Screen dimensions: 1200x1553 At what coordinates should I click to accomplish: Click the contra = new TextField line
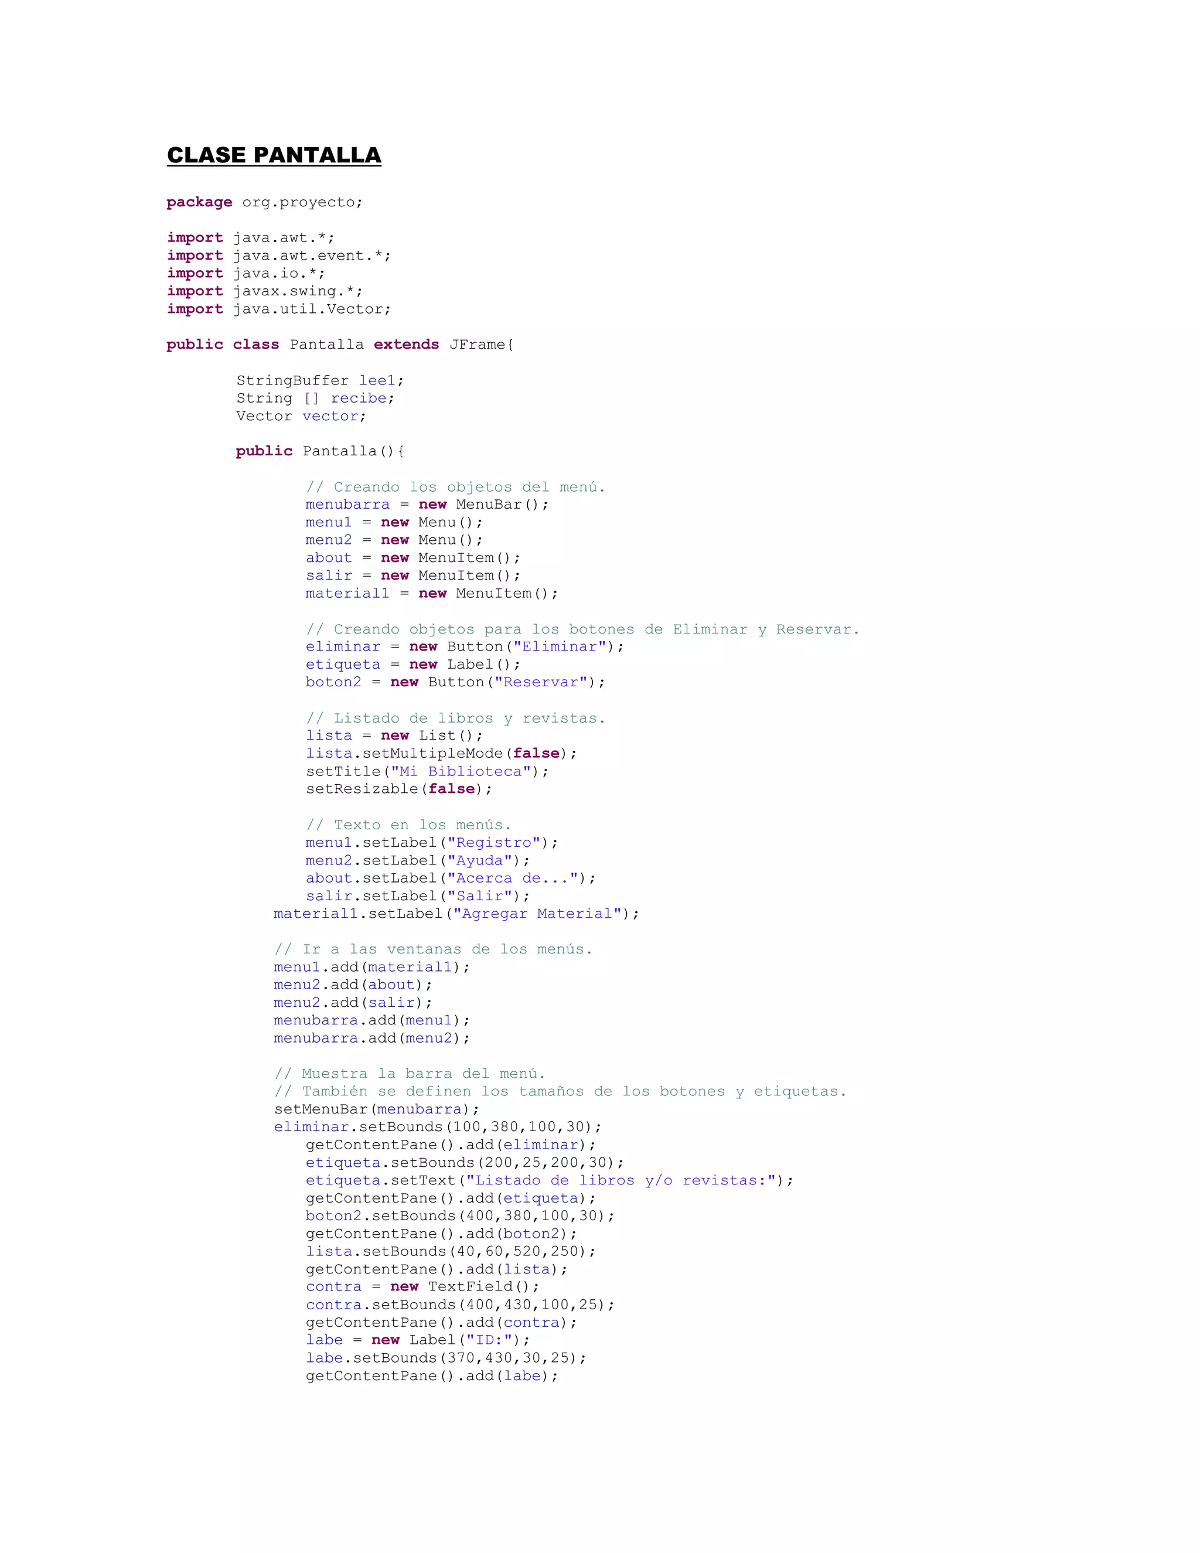coord(422,1287)
